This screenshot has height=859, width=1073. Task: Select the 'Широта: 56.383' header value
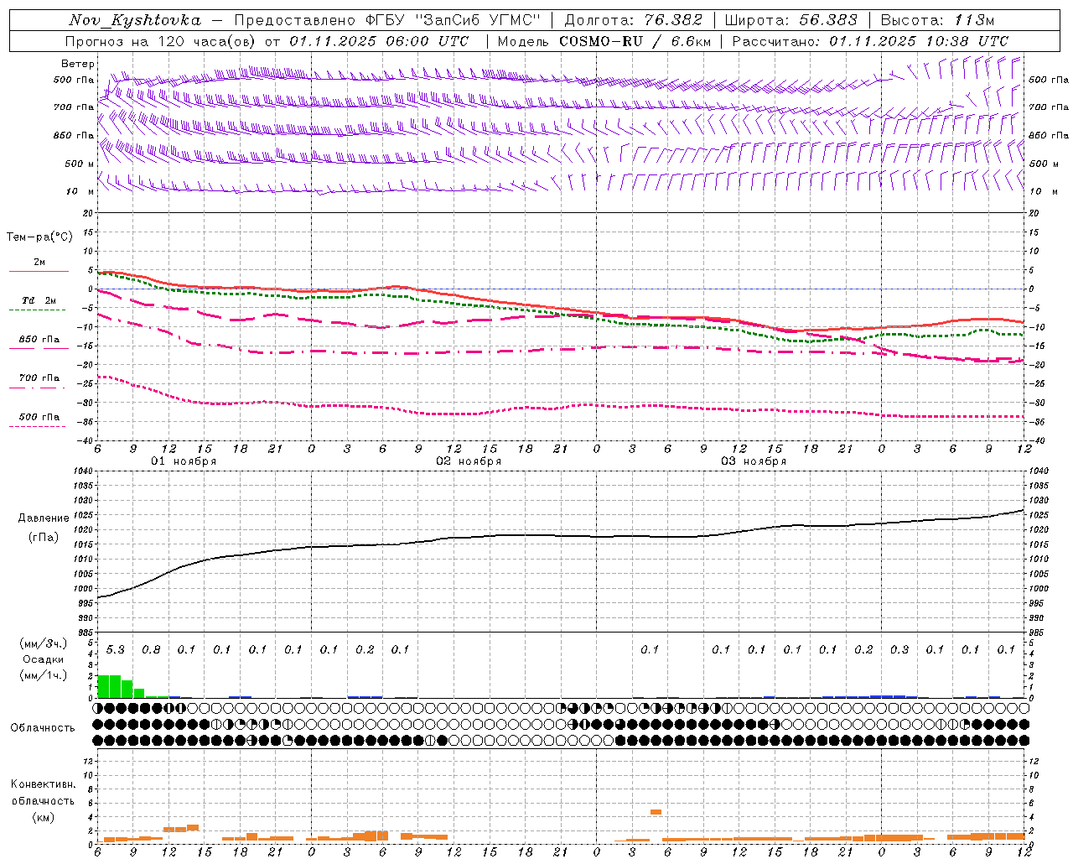click(x=790, y=20)
